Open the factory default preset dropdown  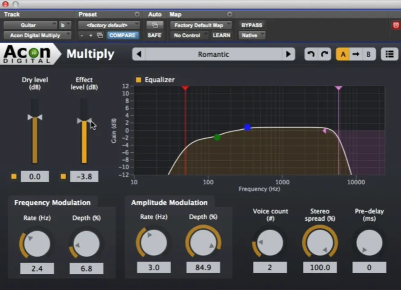tap(109, 25)
